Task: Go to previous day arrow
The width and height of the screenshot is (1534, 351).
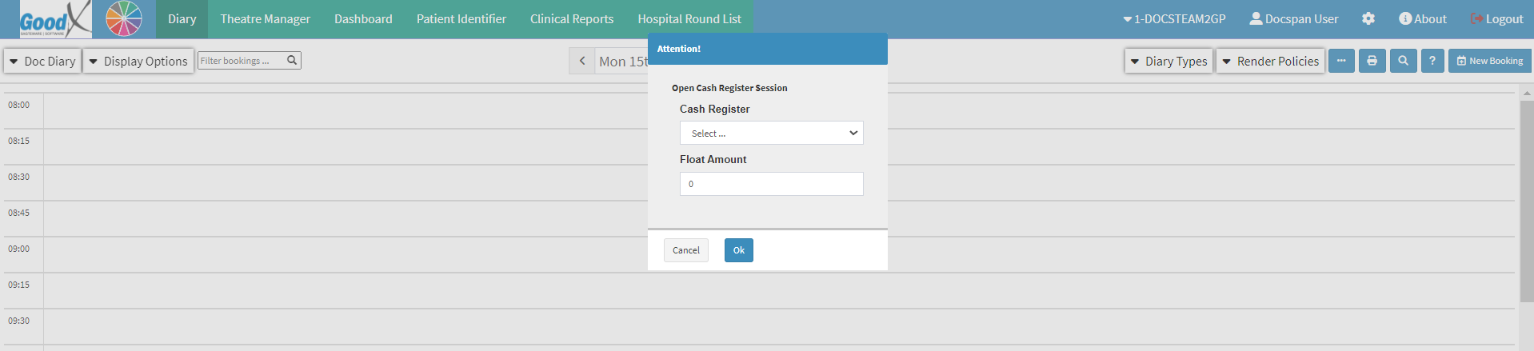Action: pyautogui.click(x=582, y=61)
